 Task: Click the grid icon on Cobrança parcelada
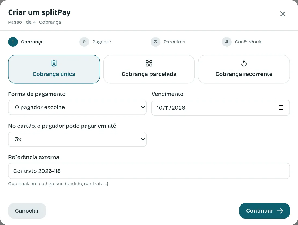pyautogui.click(x=149, y=63)
